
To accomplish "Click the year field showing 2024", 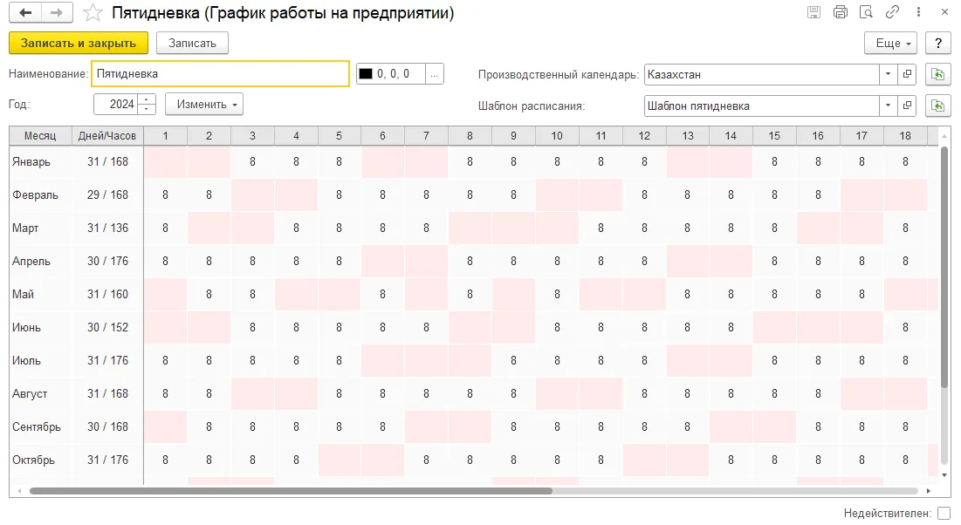I will 116,104.
